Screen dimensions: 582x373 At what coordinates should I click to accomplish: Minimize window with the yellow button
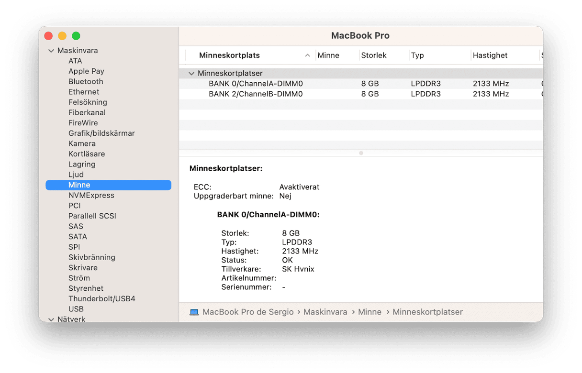[62, 36]
